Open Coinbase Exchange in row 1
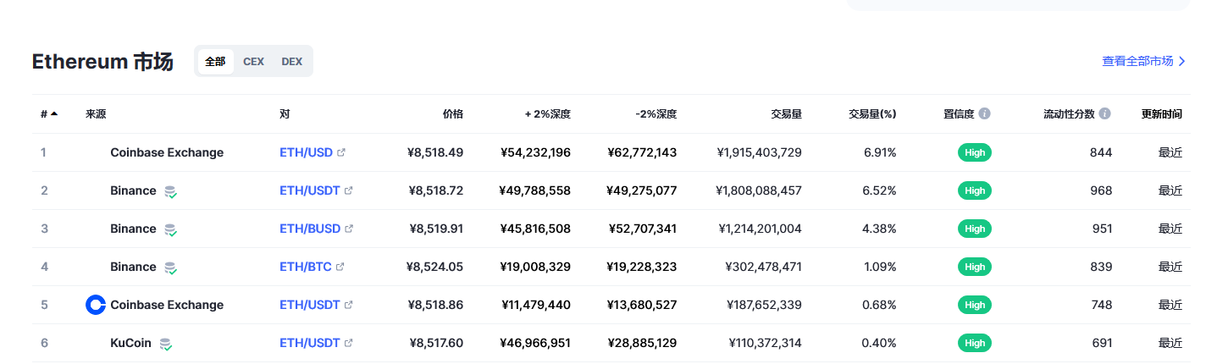Viewport: 1228px width, 364px height. coord(167,152)
